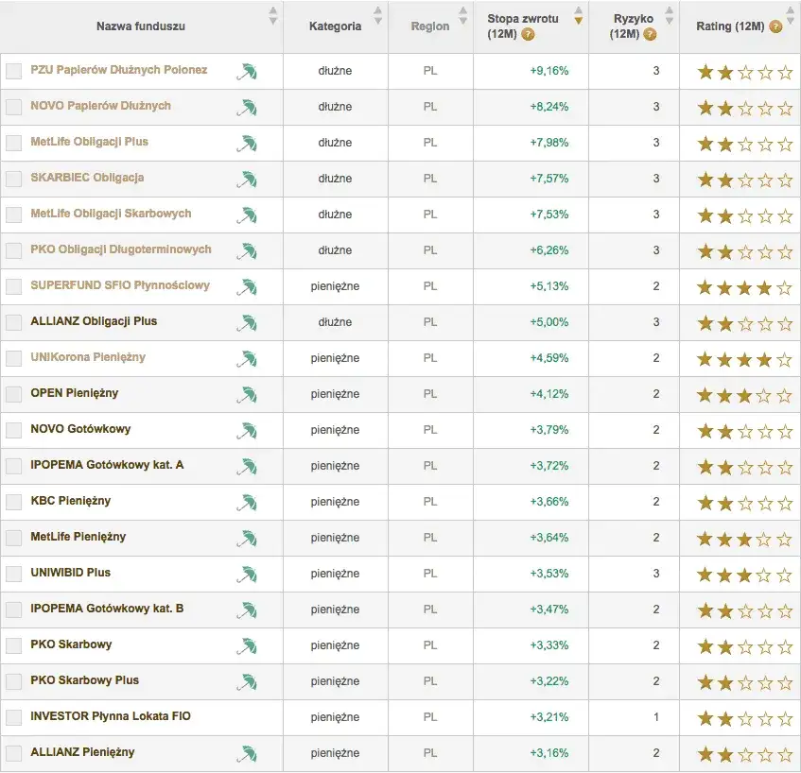Click umbrella icon for IPOPEMA Gotówkowy kat. B

[247, 610]
